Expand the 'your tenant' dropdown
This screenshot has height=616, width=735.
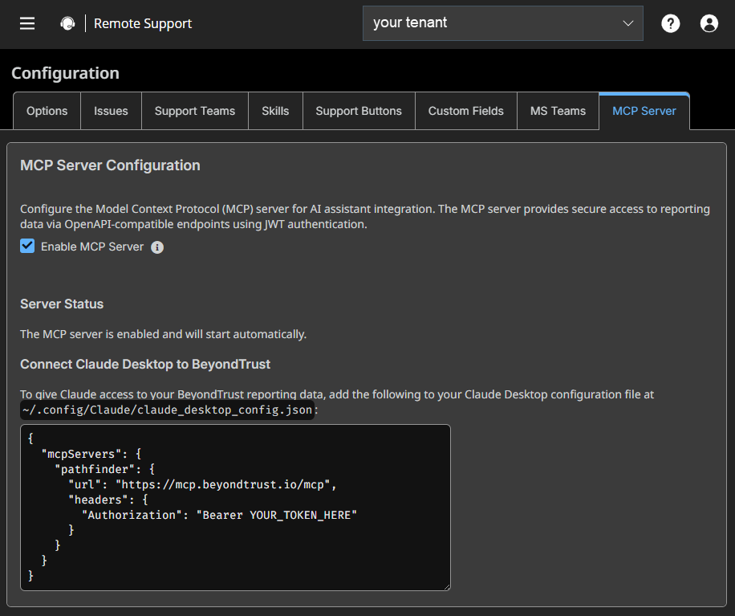502,23
